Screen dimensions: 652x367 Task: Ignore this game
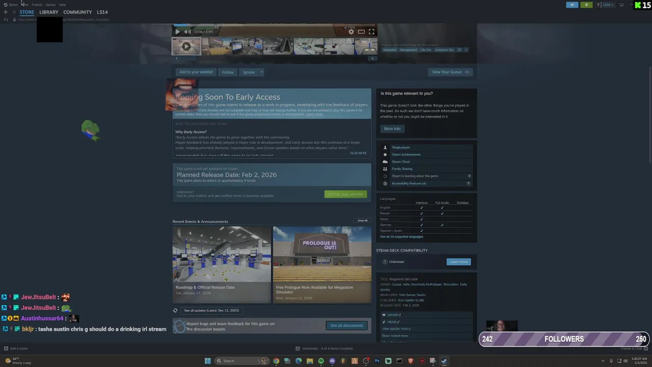coord(249,72)
